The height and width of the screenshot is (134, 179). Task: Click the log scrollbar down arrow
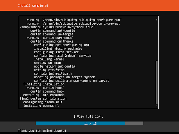coord(157,105)
